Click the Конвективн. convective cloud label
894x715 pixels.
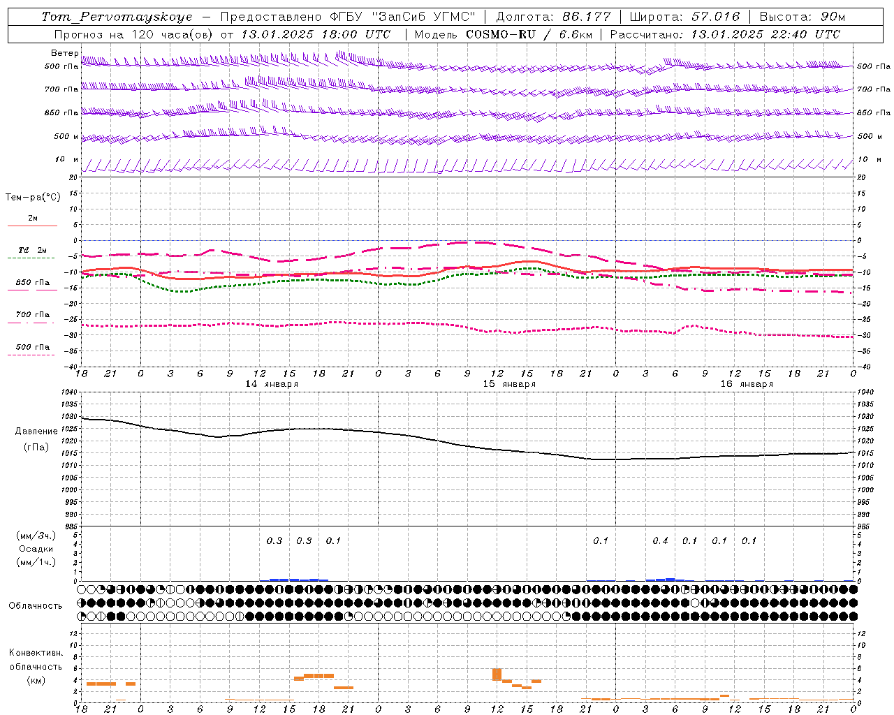tap(36, 653)
